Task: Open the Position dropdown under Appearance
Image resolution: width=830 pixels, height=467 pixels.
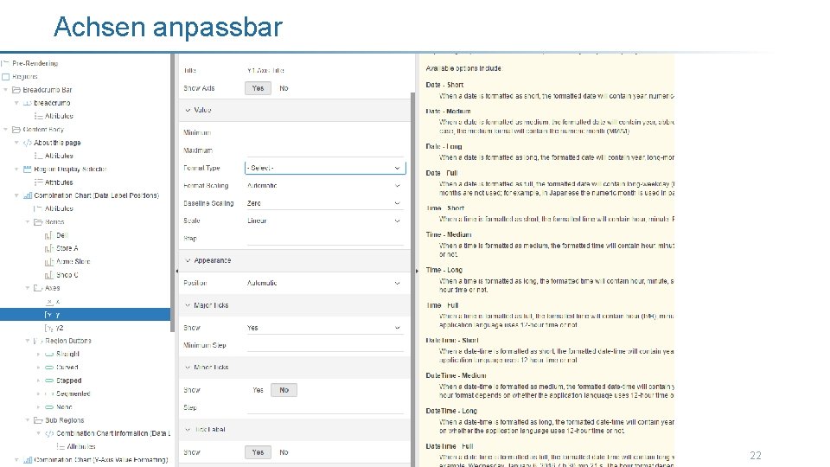Action: click(325, 284)
